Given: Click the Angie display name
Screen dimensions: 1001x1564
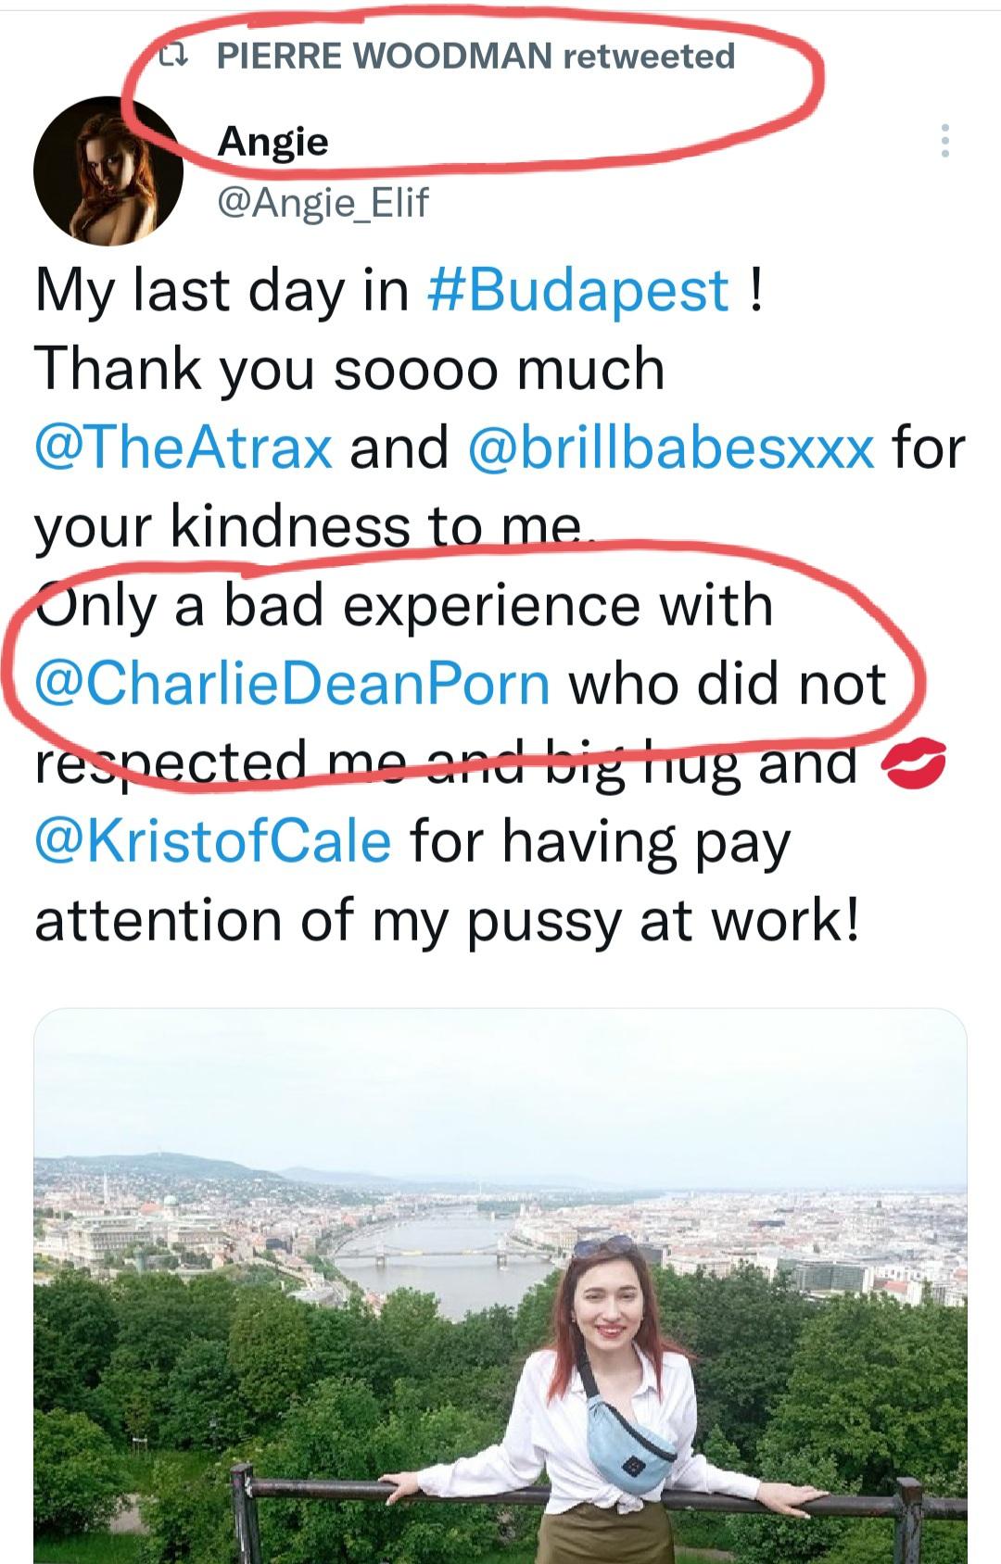Looking at the screenshot, I should pos(272,142).
